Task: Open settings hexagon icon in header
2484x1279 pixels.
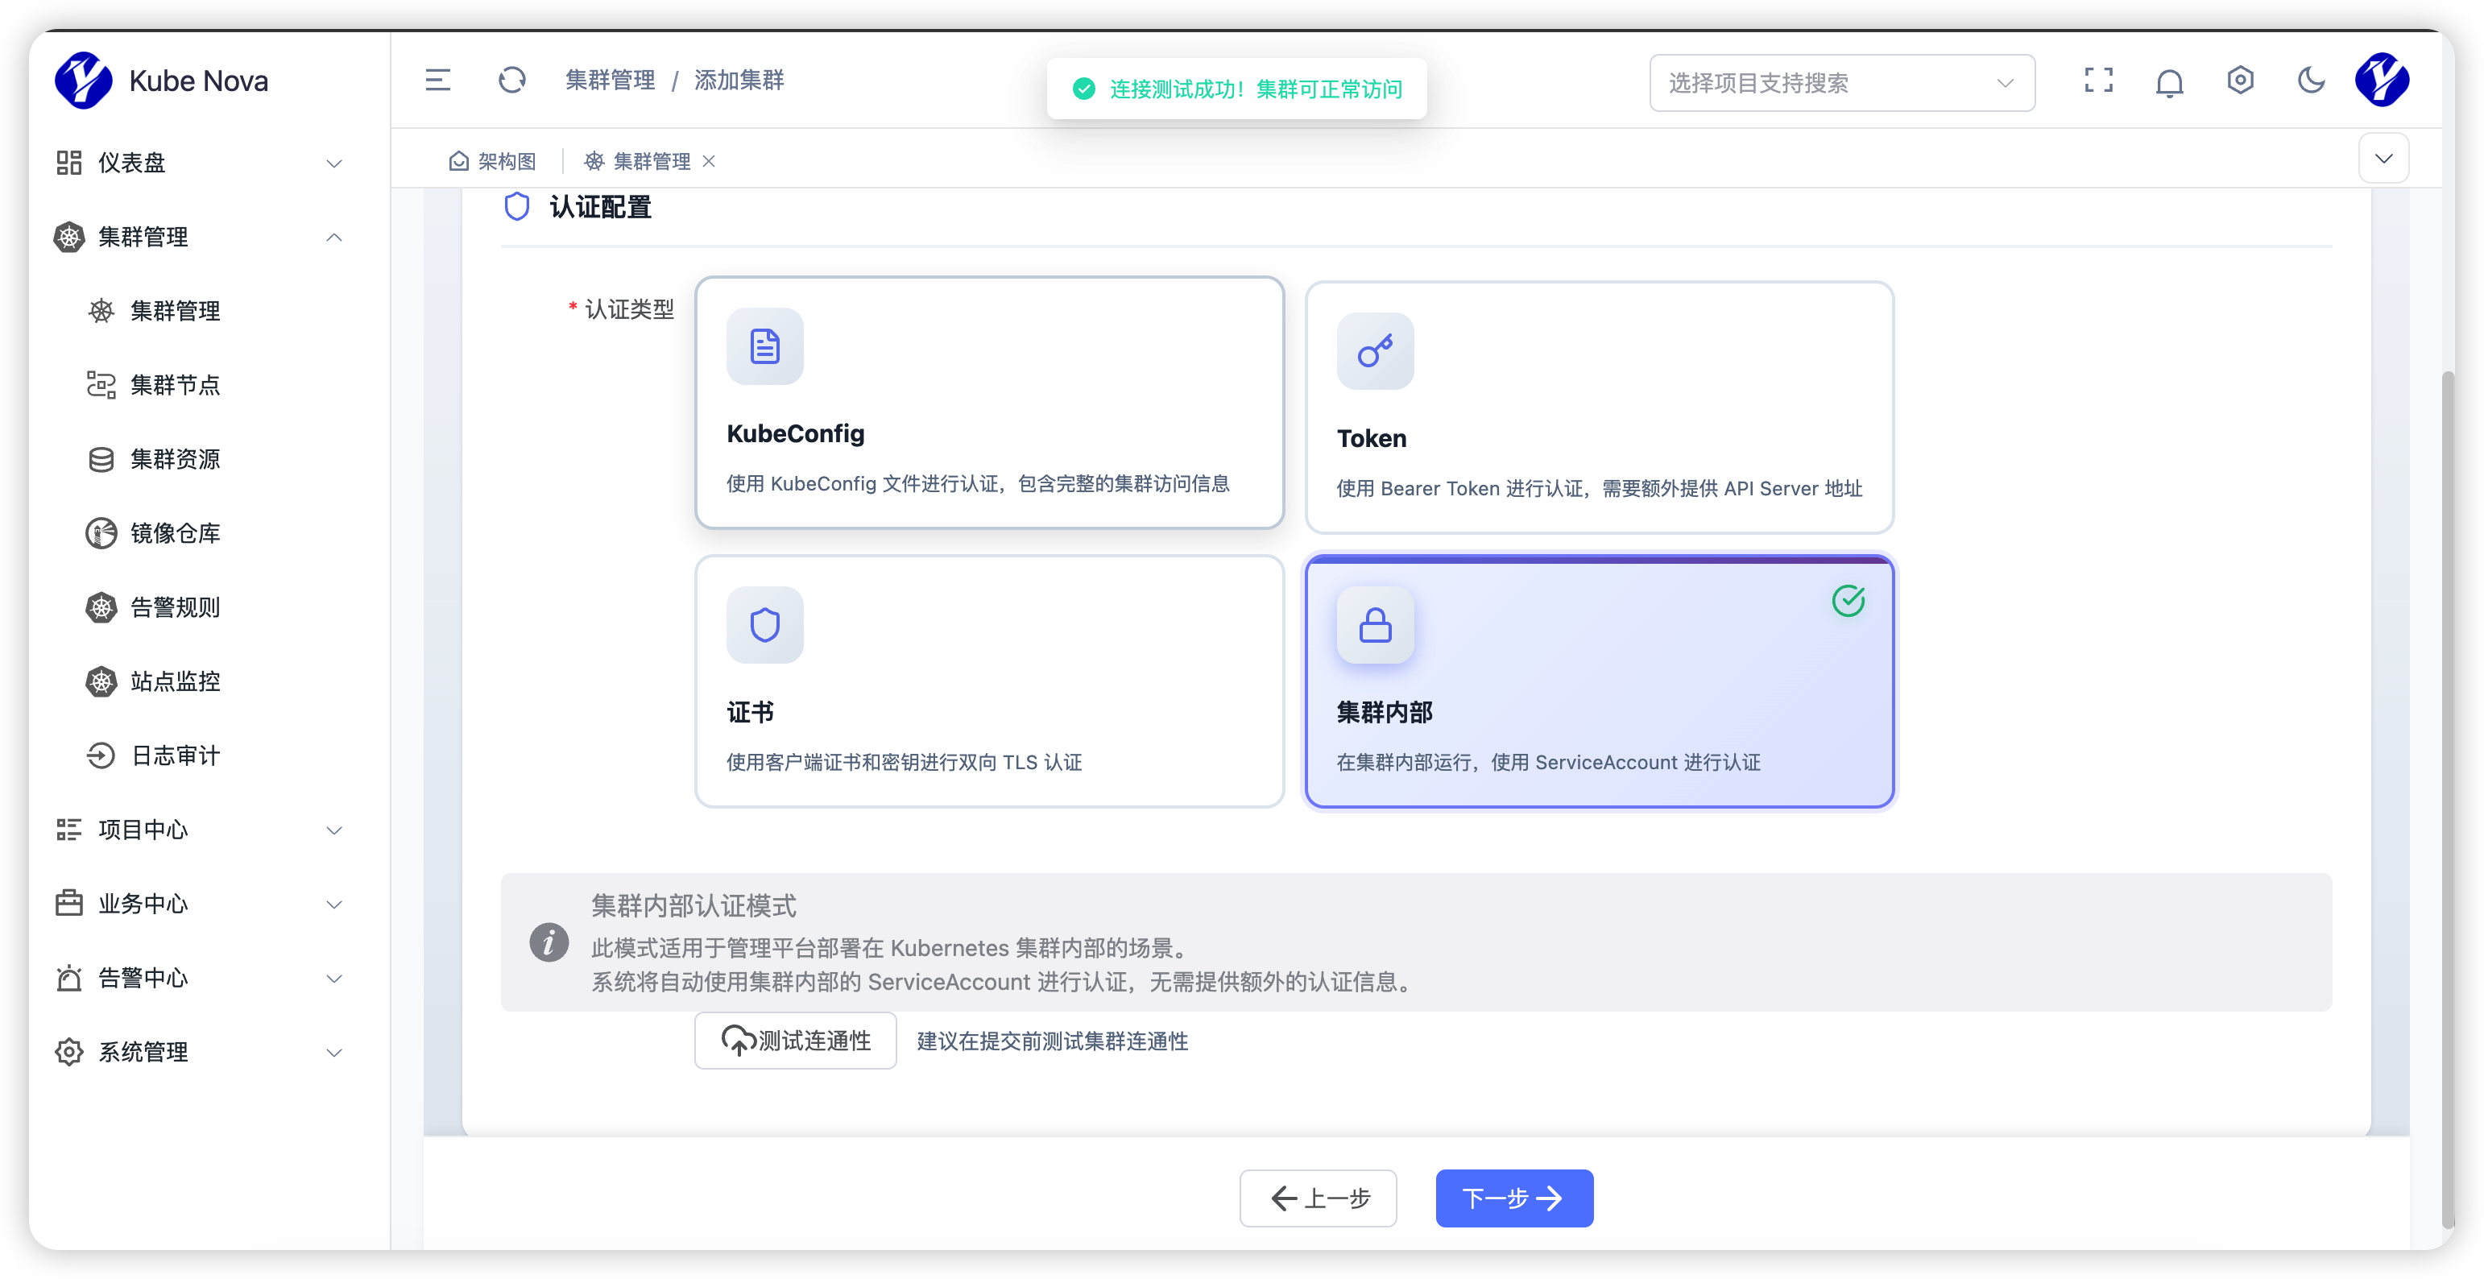Action: click(x=2240, y=80)
